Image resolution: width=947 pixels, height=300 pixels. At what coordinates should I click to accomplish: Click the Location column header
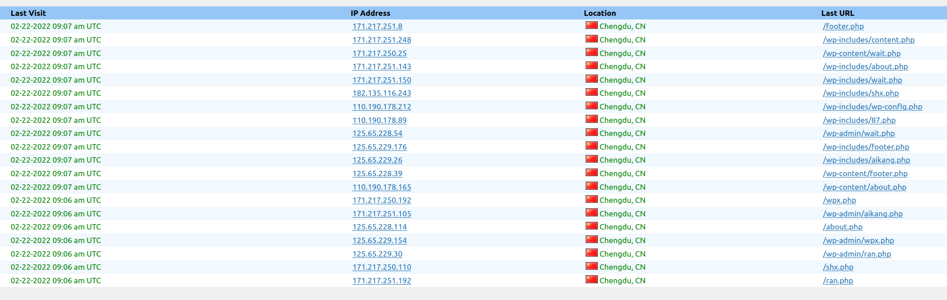pyautogui.click(x=600, y=13)
